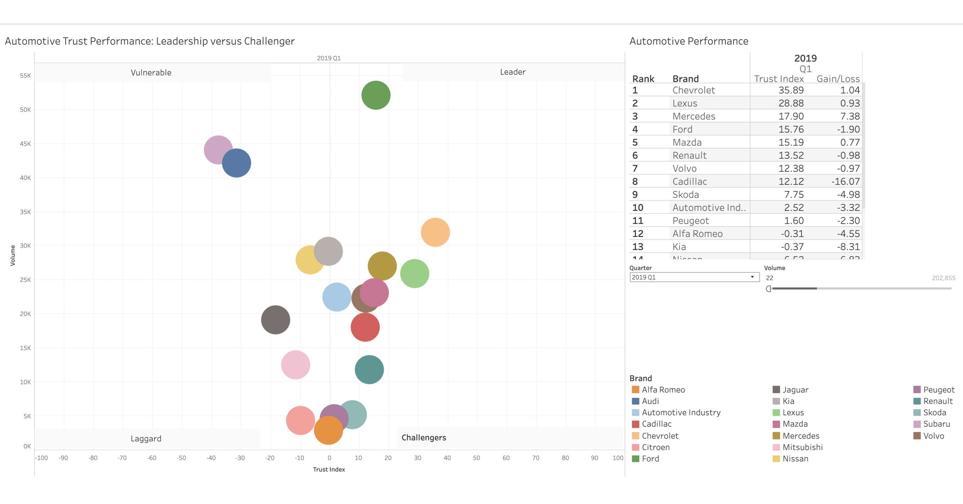Click the Rank column header
Image resolution: width=963 pixels, height=504 pixels.
pos(643,78)
